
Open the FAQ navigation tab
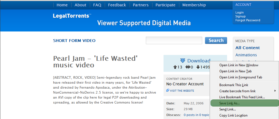click(97, 5)
